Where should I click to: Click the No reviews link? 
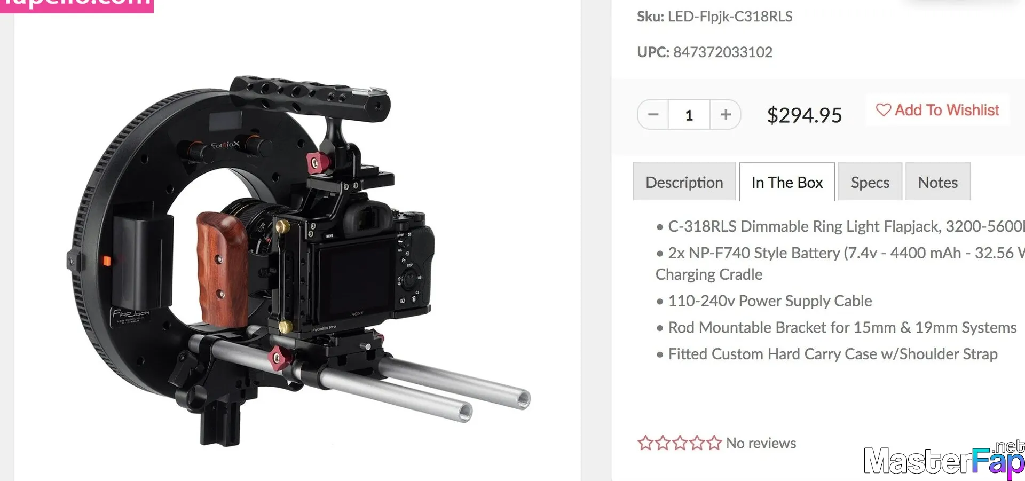coord(761,443)
